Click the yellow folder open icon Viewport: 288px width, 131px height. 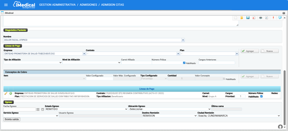click(x=242, y=18)
